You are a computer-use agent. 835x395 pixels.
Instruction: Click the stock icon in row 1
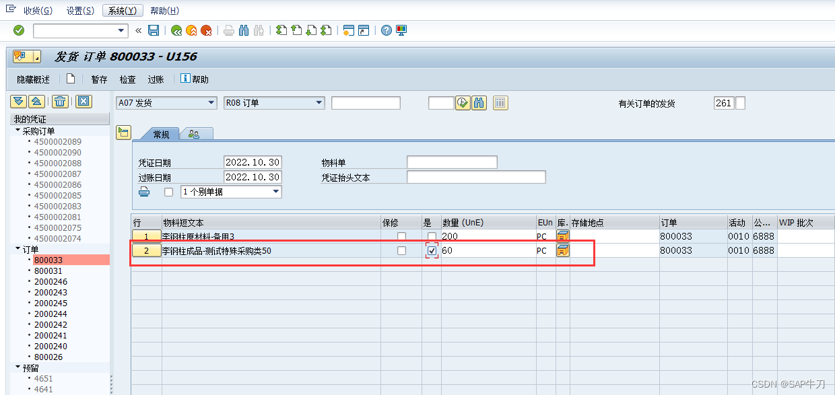(563, 236)
